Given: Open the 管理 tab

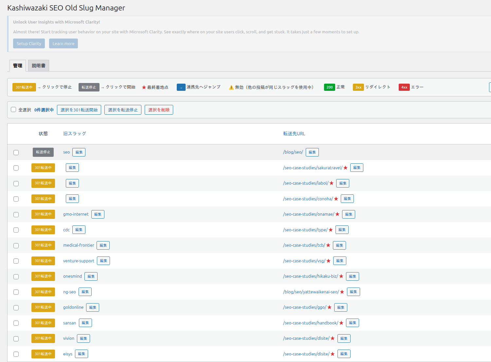Looking at the screenshot, I should 18,66.
